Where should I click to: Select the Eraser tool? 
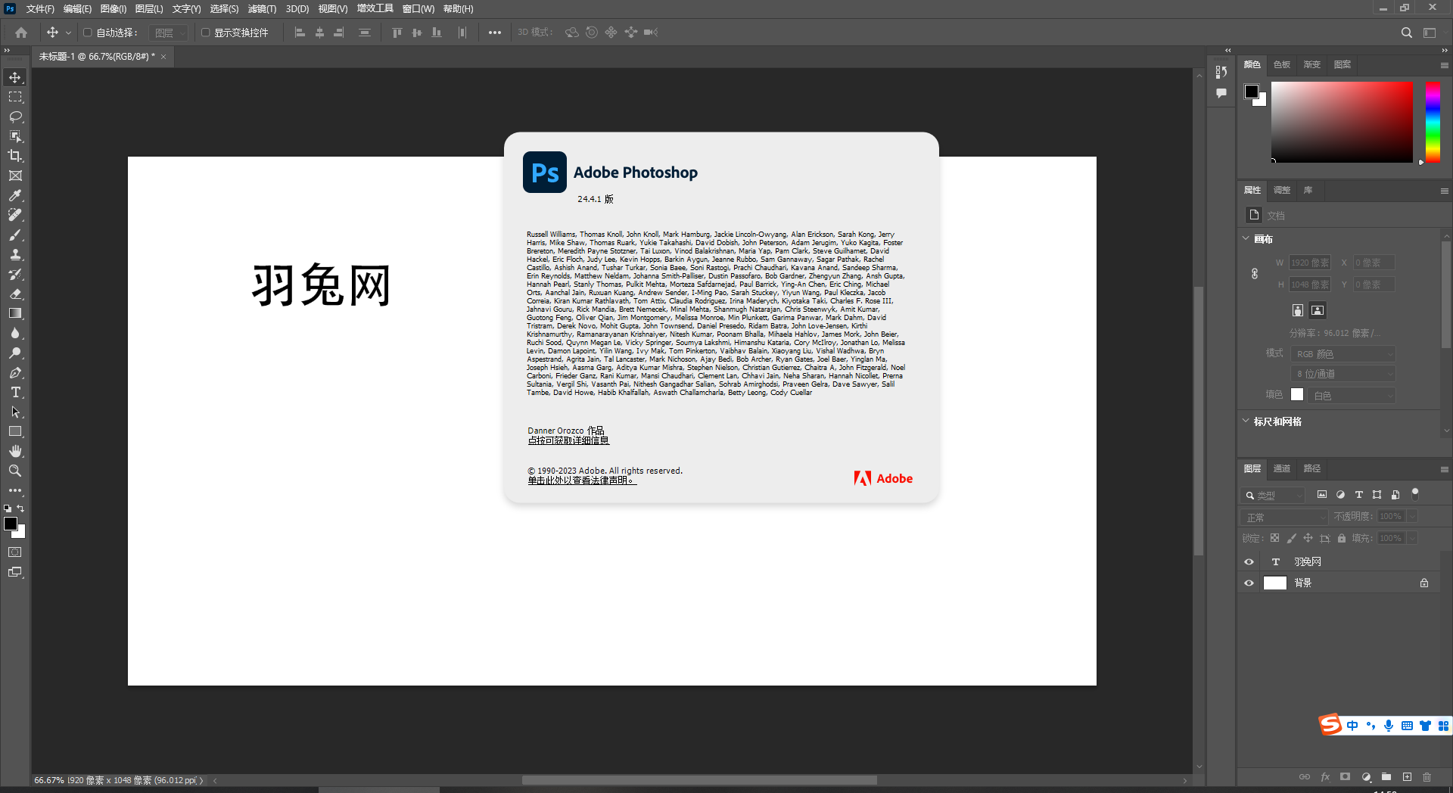pos(15,294)
